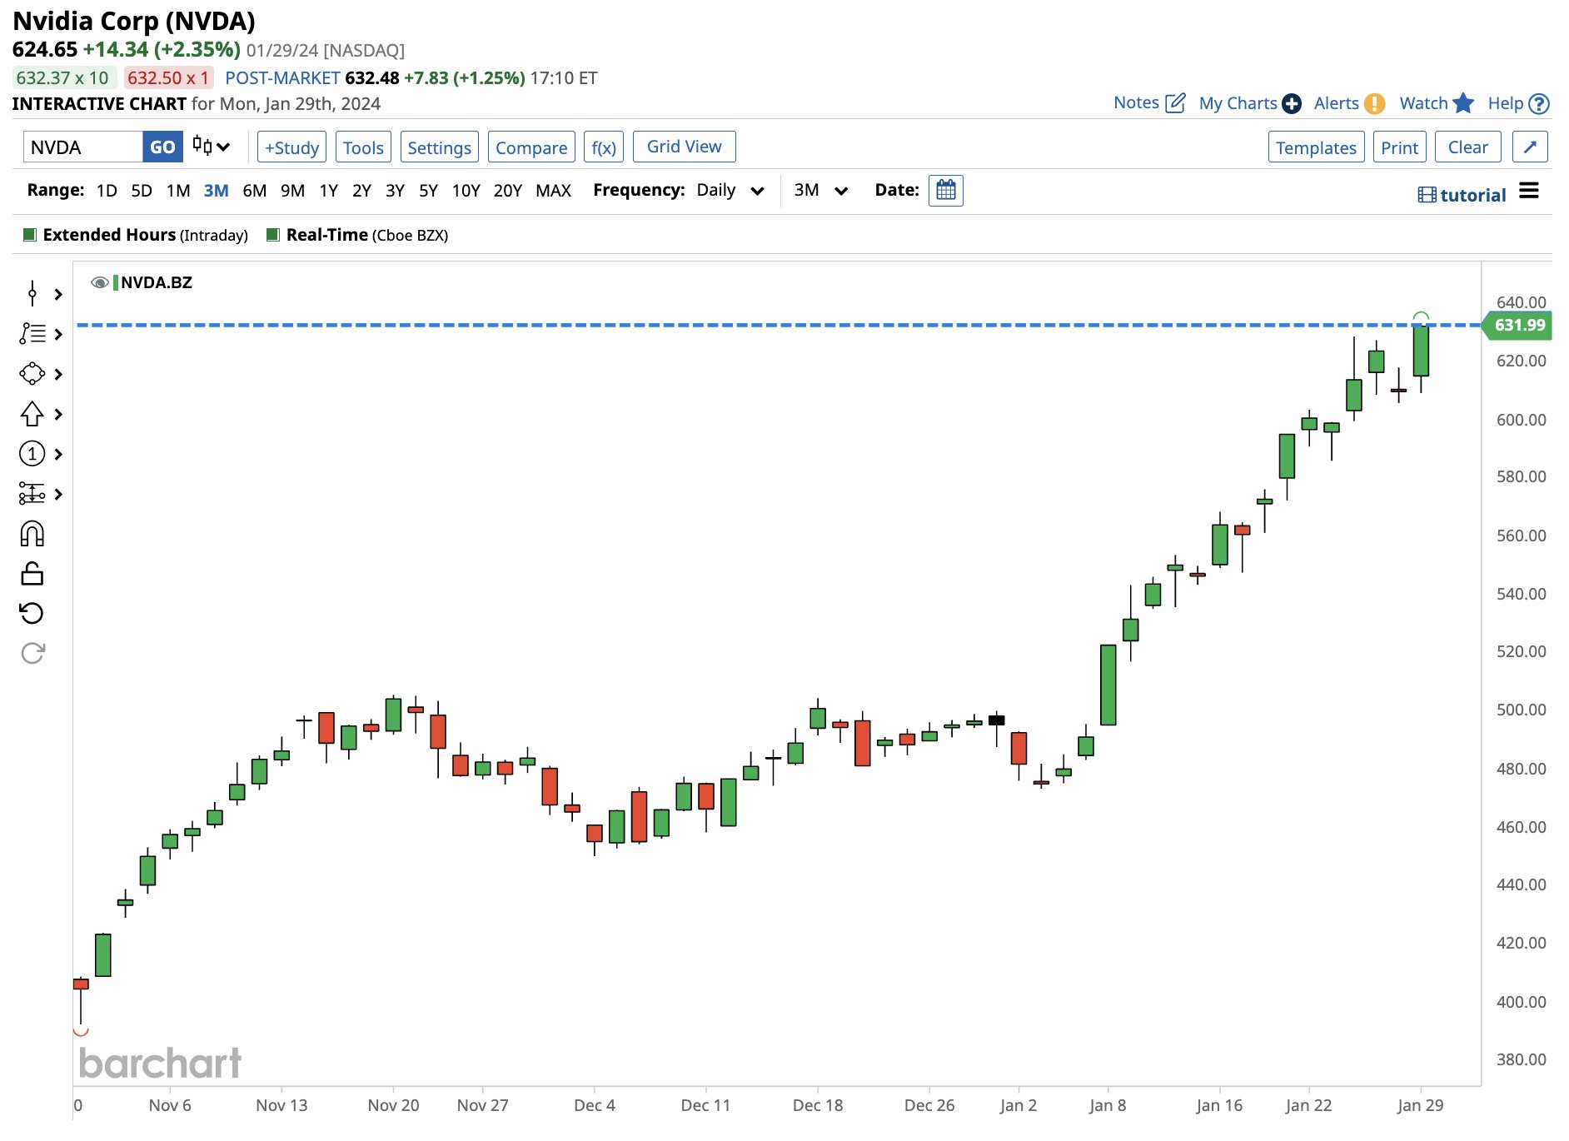This screenshot has height=1141, width=1569.
Task: Click the Help question mark icon
Action: tap(1540, 104)
